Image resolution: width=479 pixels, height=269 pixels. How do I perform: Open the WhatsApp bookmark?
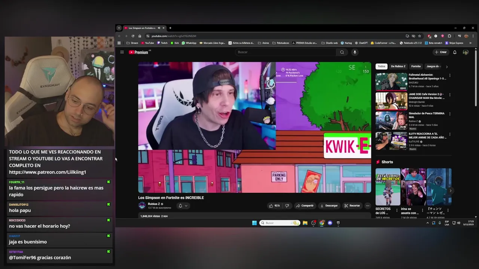coord(189,43)
